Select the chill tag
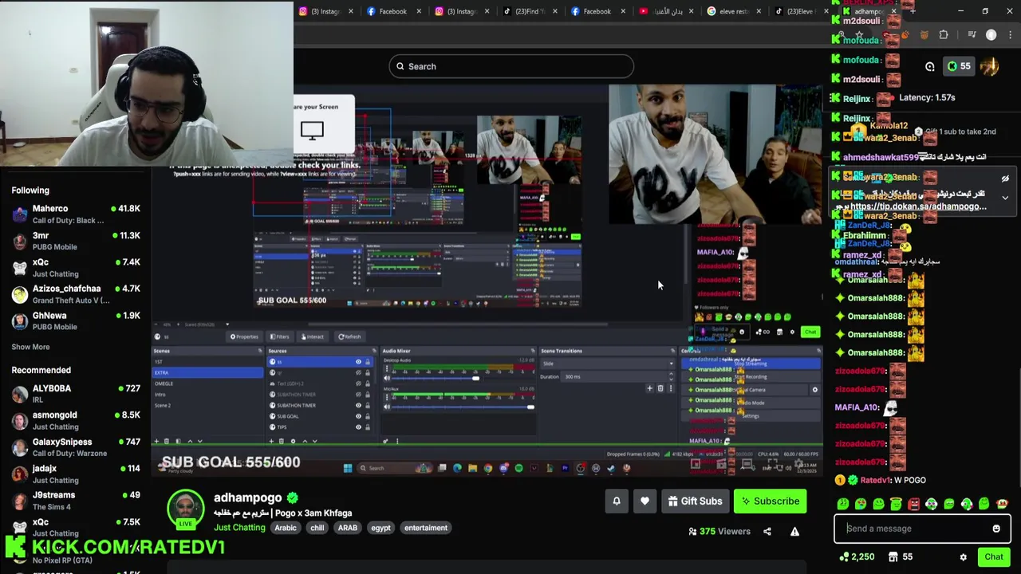 pos(317,528)
